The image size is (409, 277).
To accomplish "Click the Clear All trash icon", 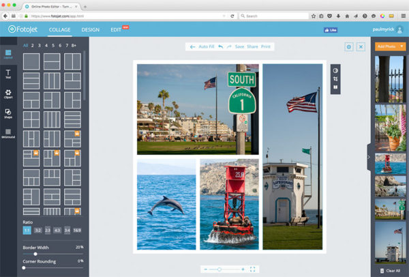I will [382, 271].
